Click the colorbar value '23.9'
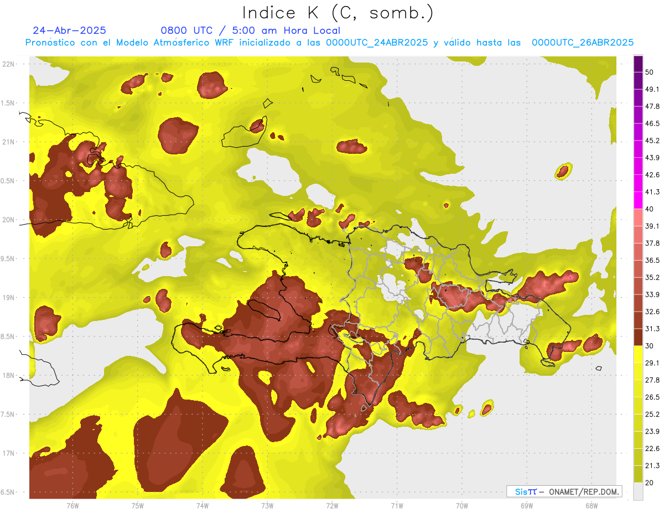The height and width of the screenshot is (513, 664). click(652, 432)
